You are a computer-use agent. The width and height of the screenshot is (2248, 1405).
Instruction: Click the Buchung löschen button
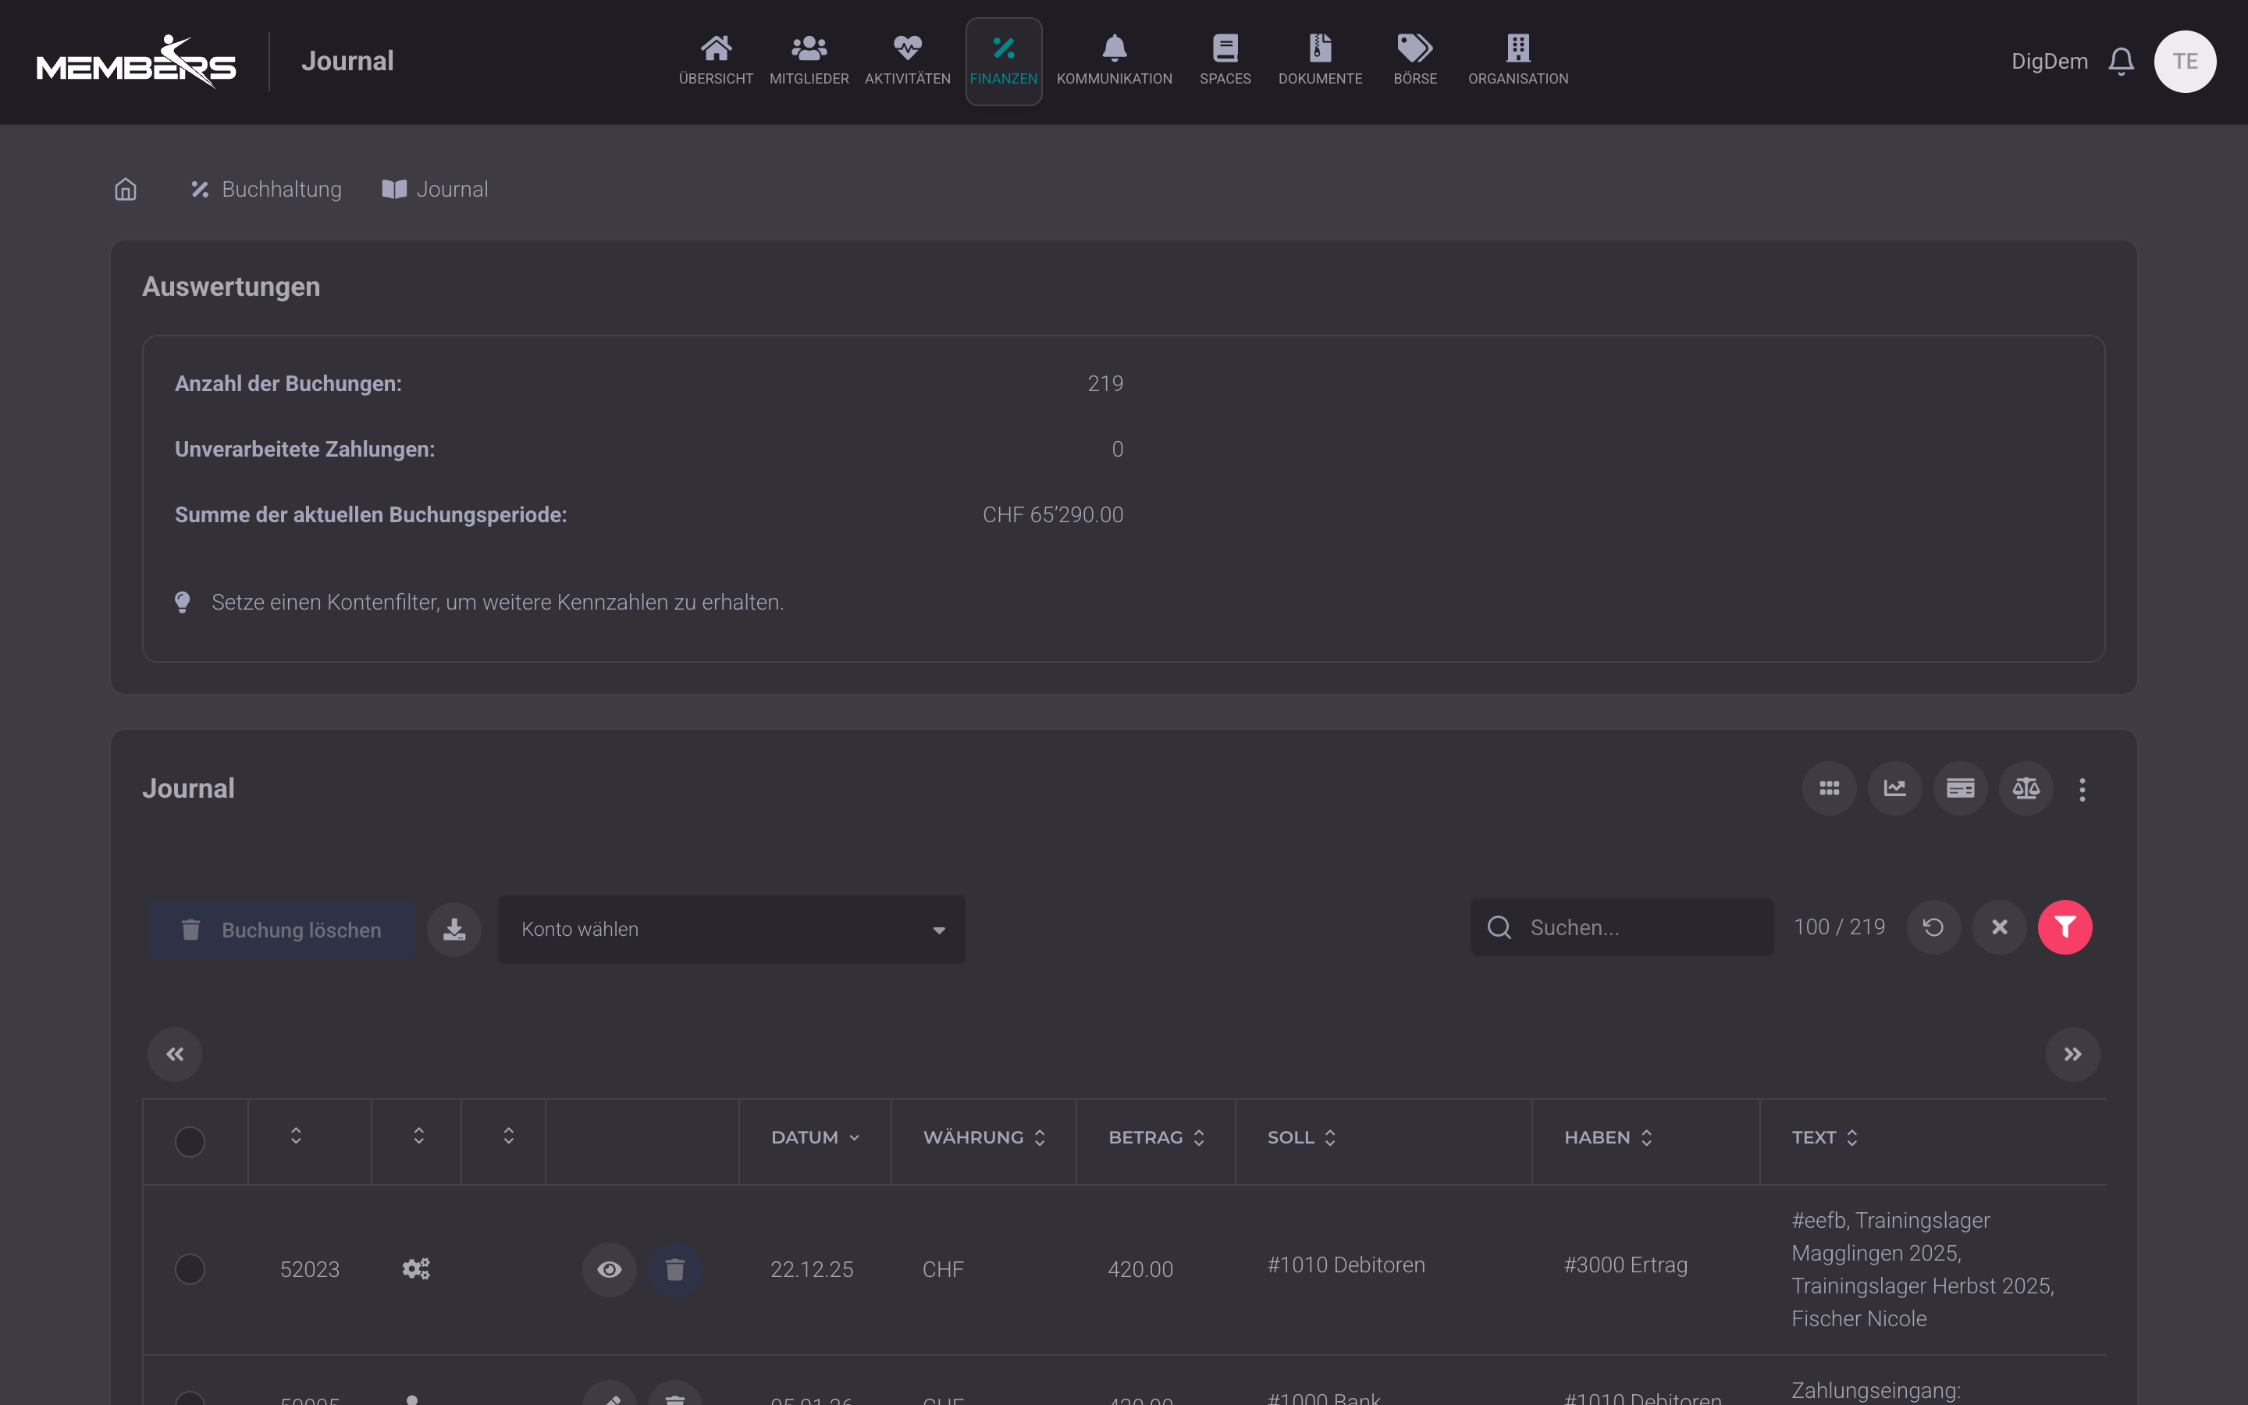(283, 929)
